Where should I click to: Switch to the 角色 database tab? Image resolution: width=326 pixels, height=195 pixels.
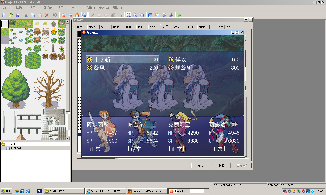[80, 27]
